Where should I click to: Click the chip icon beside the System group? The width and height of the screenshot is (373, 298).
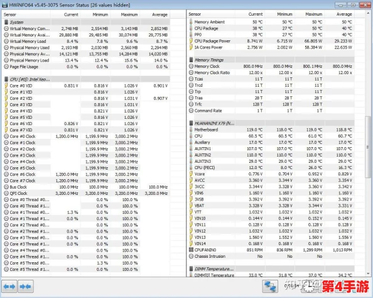(6, 23)
